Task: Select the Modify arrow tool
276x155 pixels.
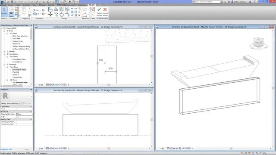Action: (4, 12)
